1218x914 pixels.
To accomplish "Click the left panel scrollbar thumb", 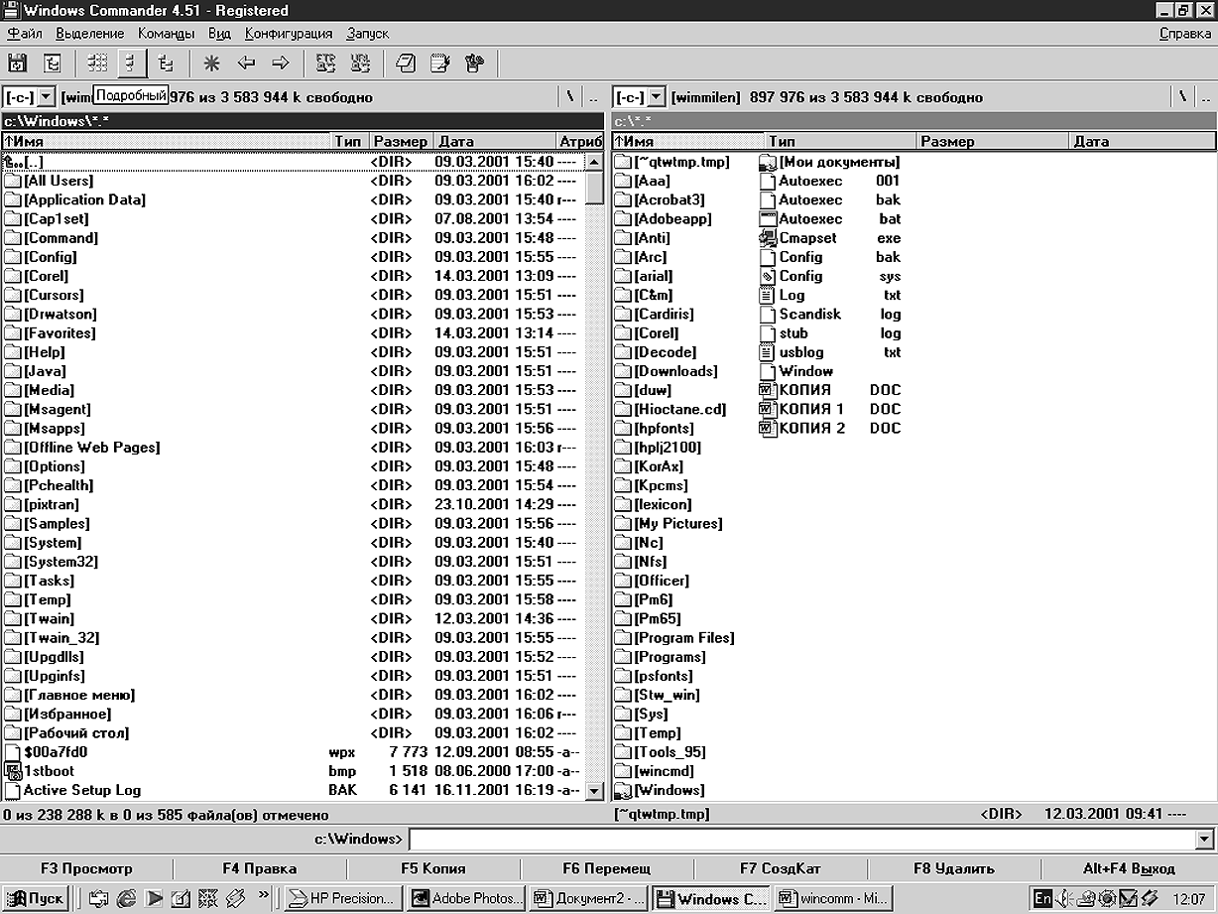I will pos(594,188).
